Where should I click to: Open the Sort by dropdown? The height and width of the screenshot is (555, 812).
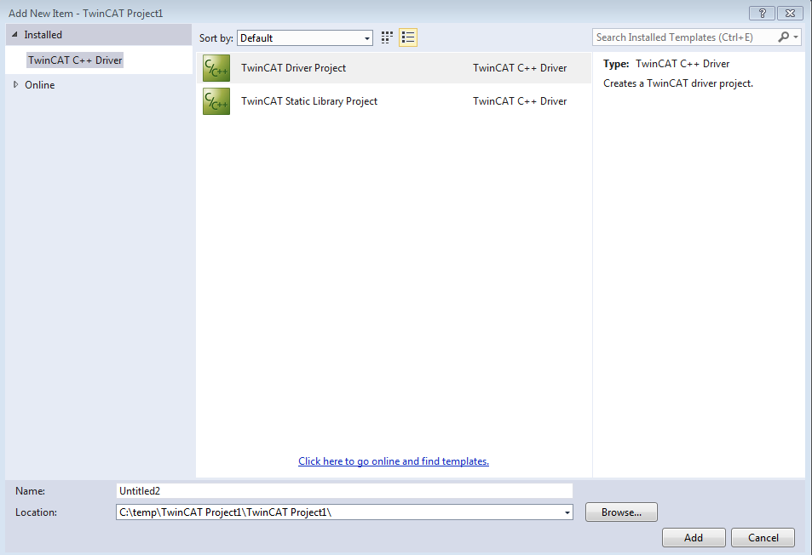[368, 37]
